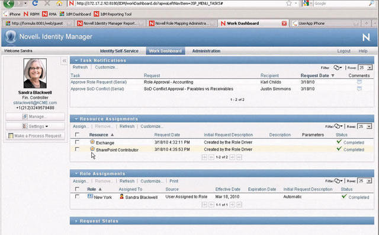Collapse the Resource Assignments section
Viewport: 379px width, 235px height.
[x=76, y=119]
